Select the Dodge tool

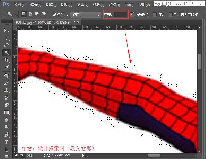tap(7, 127)
